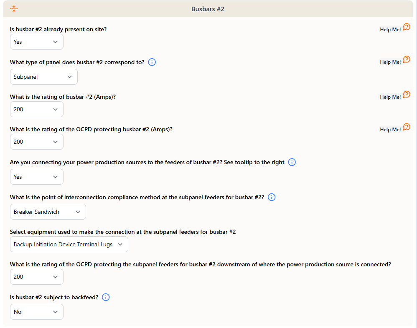Click info icon beside panel type question
This screenshot has width=417, height=328.
152,62
